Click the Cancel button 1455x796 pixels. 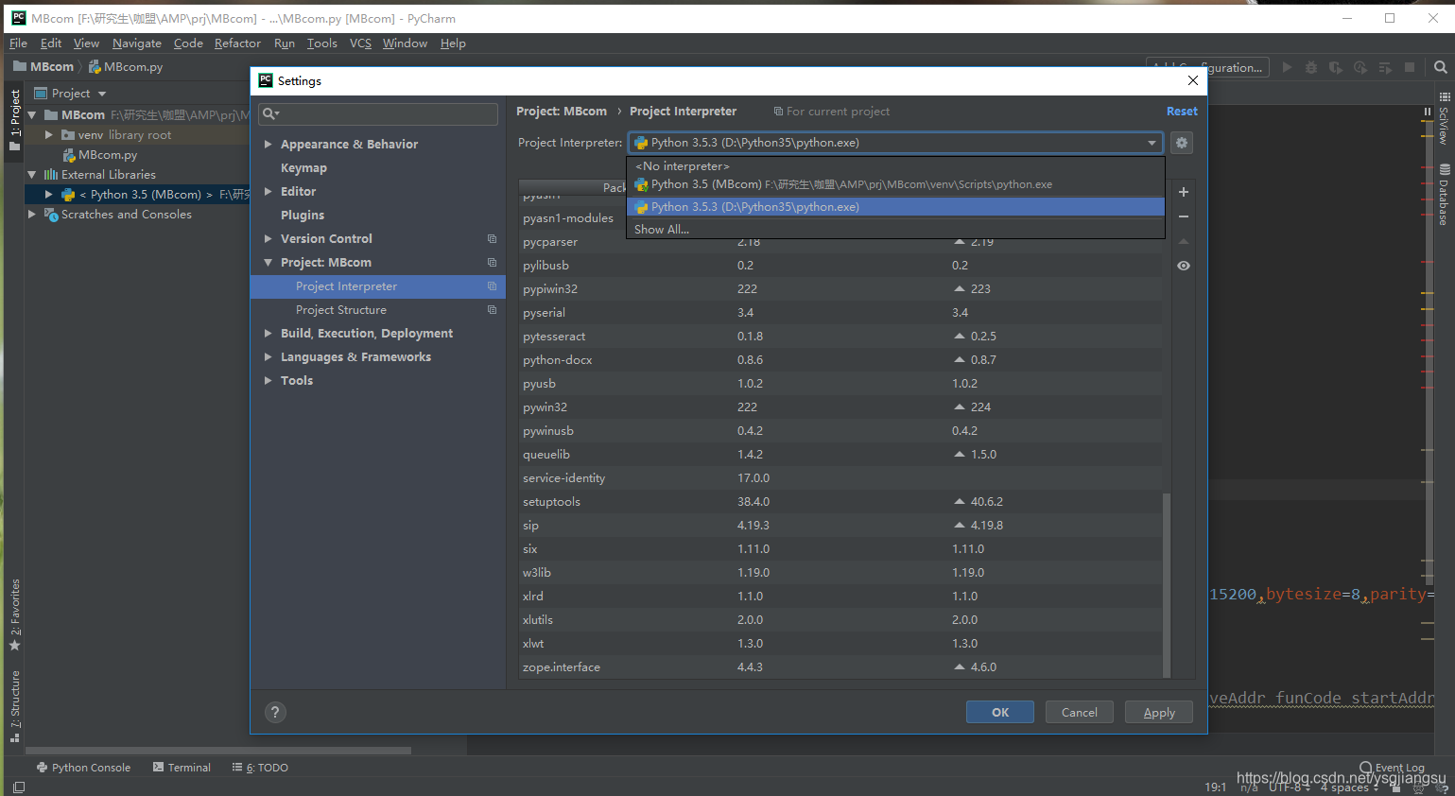pyautogui.click(x=1080, y=713)
